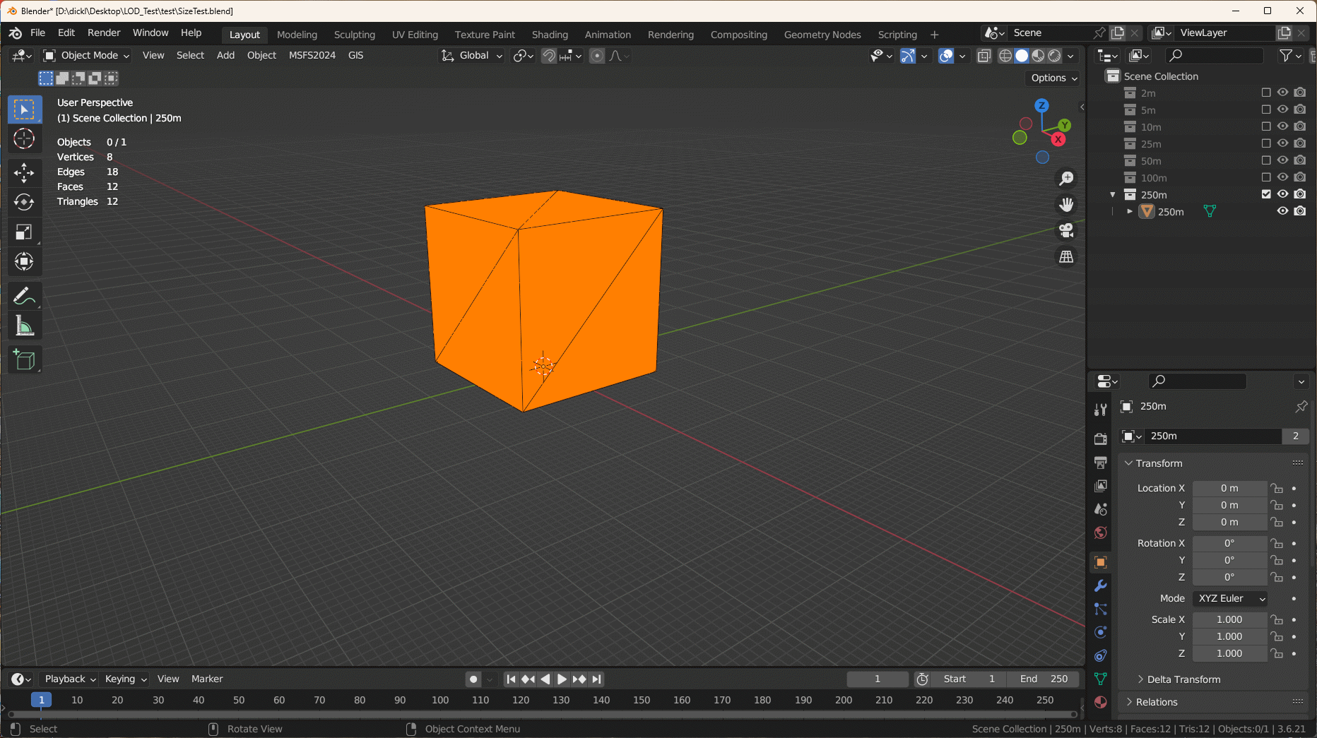Click the Annotate pencil tool
Screen dimensions: 1317x738
[24, 296]
